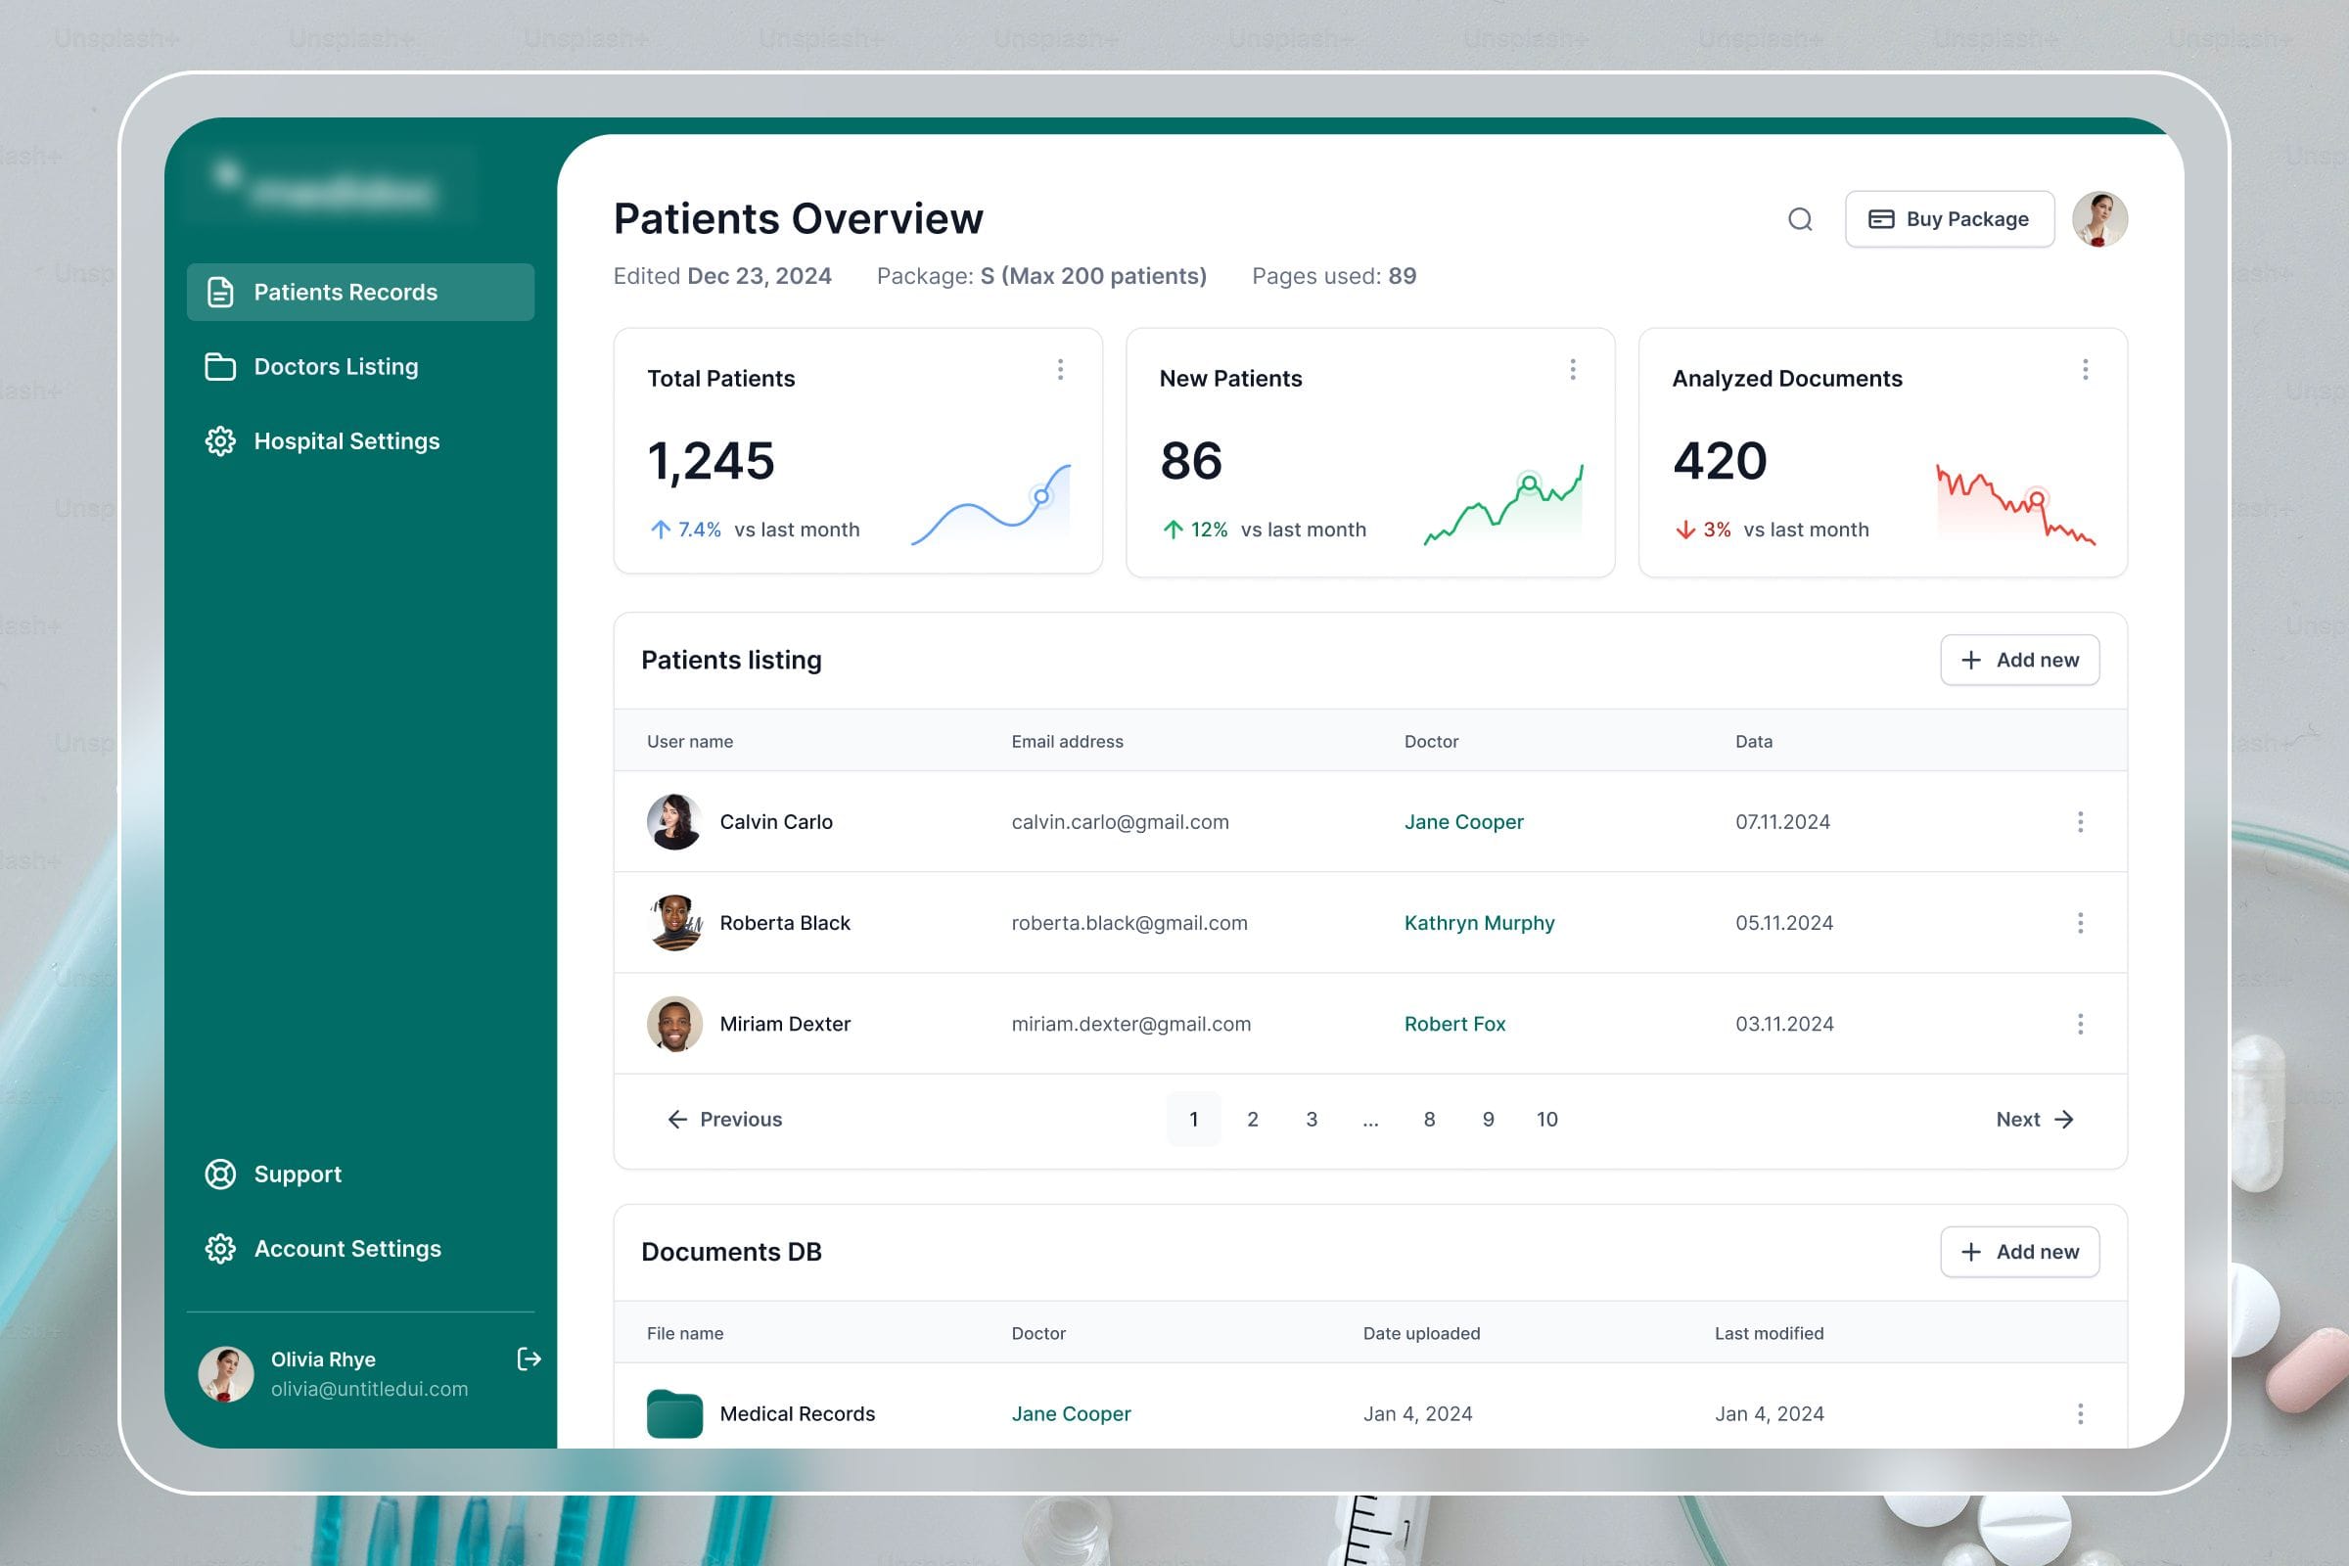Image resolution: width=2349 pixels, height=1566 pixels.
Task: Go to page 2 of the patients listing
Action: (1253, 1120)
